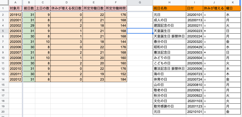Select column A header
This screenshot has width=242, height=117.
click(15, 3)
